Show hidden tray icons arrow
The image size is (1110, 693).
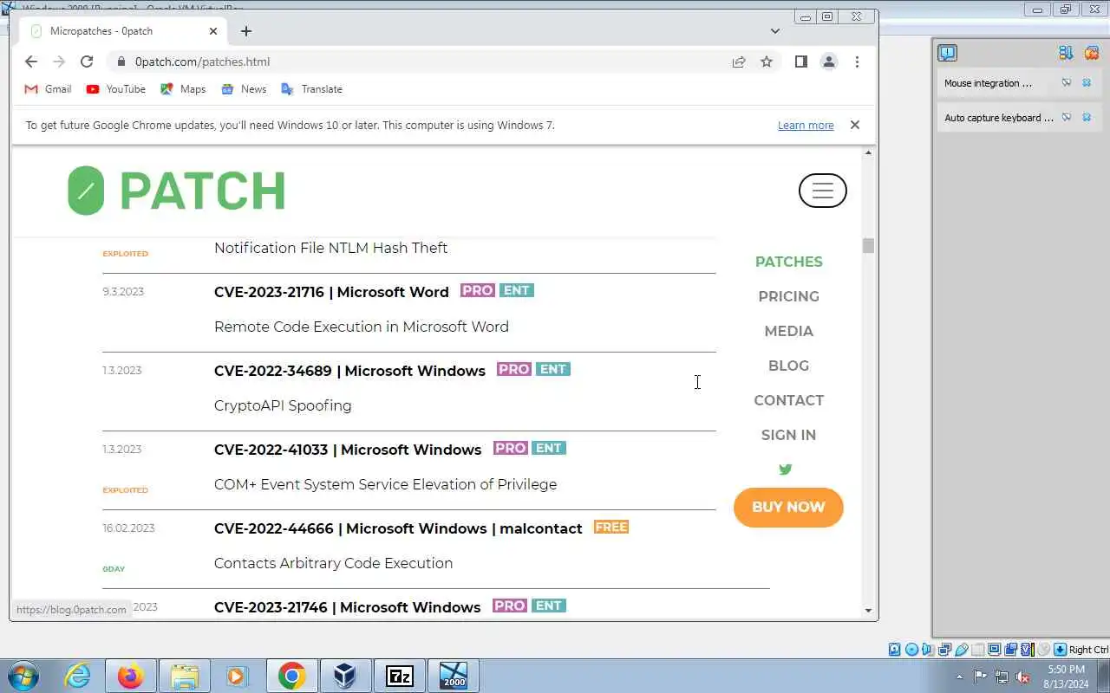[959, 677]
